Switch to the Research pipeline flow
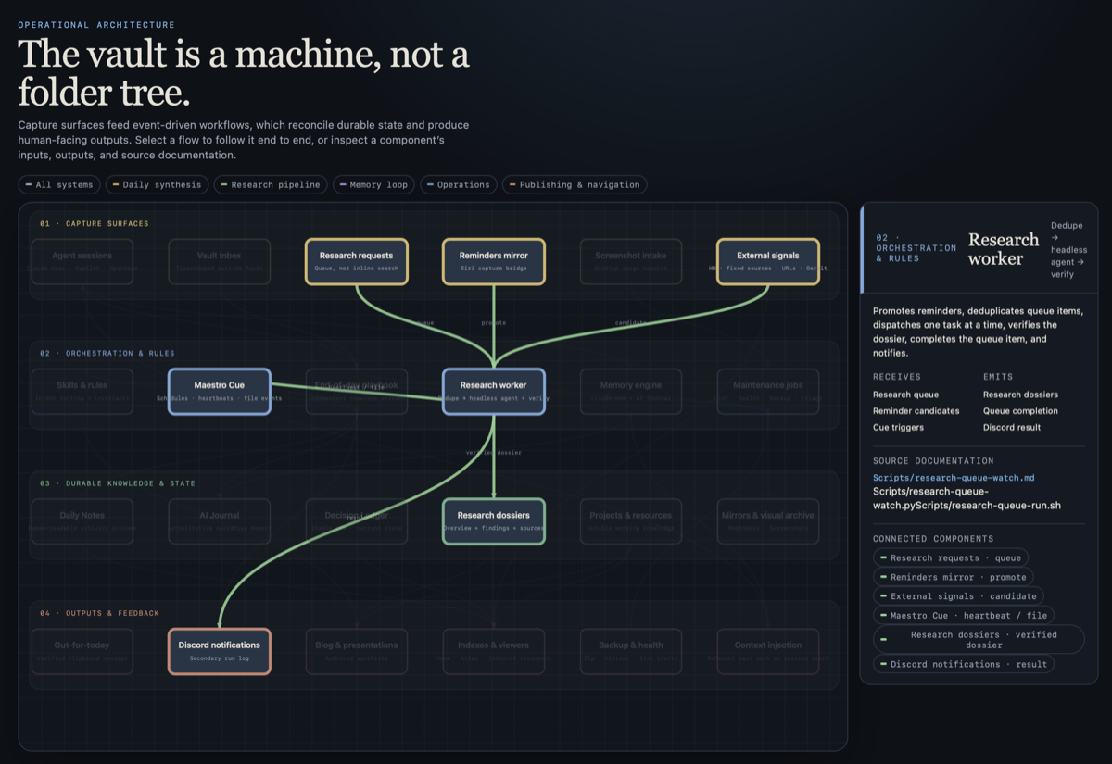This screenshot has width=1112, height=764. (x=271, y=184)
